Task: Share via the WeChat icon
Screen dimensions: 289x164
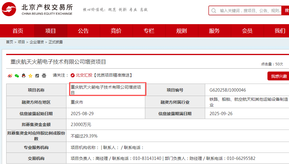Action: (17, 76)
